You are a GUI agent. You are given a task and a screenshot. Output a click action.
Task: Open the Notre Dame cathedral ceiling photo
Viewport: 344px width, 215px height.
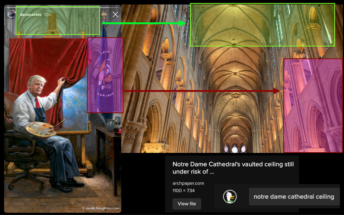[232, 78]
